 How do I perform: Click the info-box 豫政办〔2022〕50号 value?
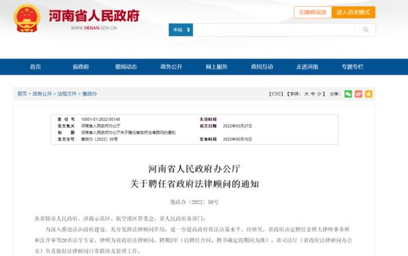click(x=99, y=139)
